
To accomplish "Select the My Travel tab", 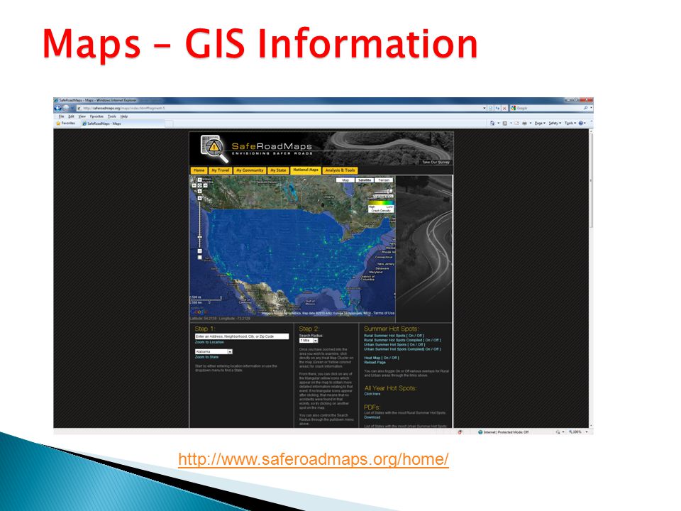I will pos(220,170).
